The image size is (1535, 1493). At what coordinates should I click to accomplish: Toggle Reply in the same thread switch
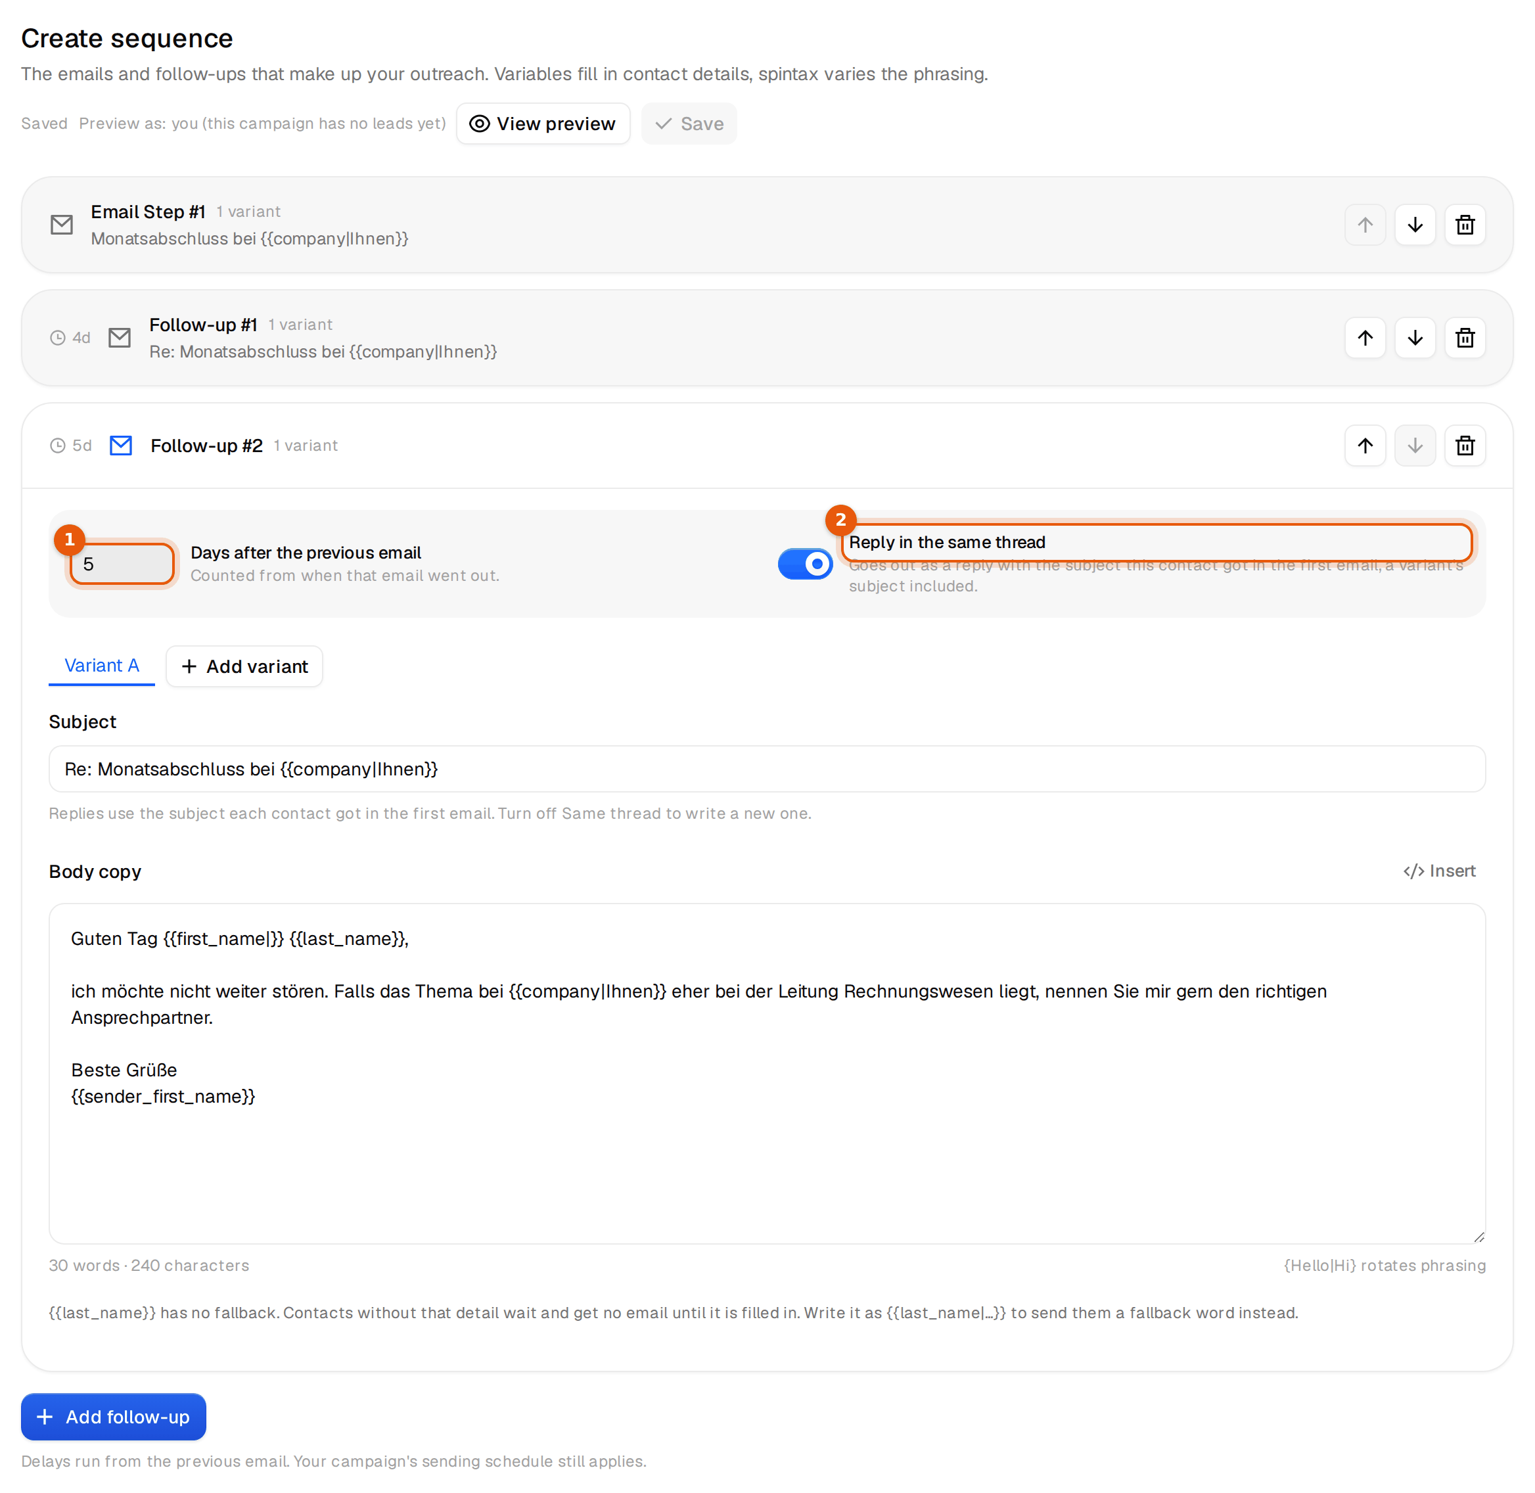804,564
